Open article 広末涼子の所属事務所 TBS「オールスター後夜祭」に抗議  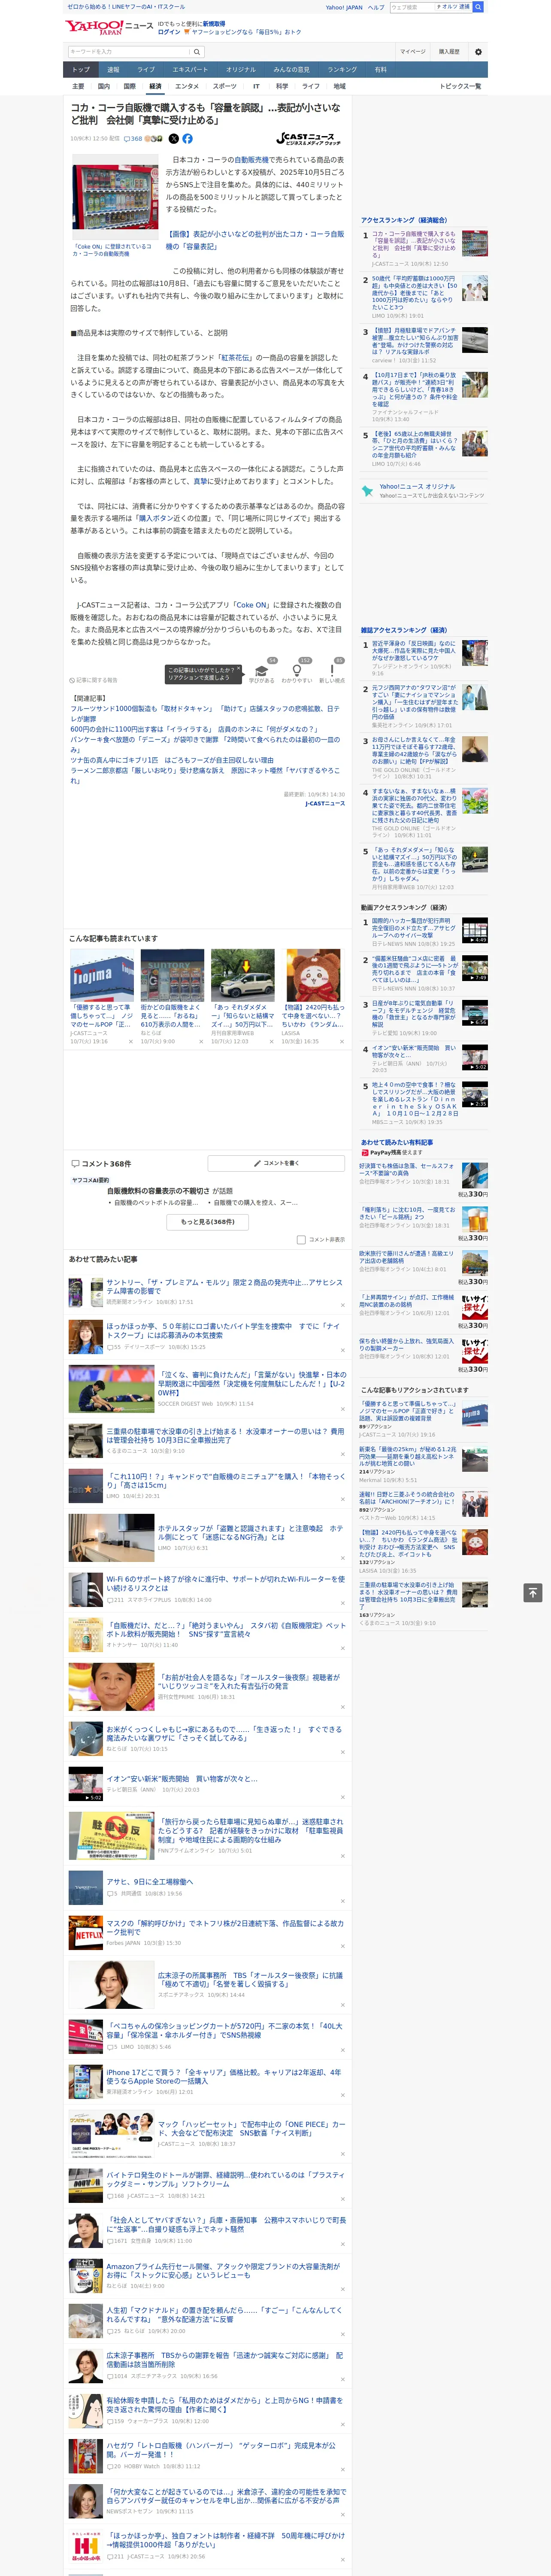(x=250, y=1980)
